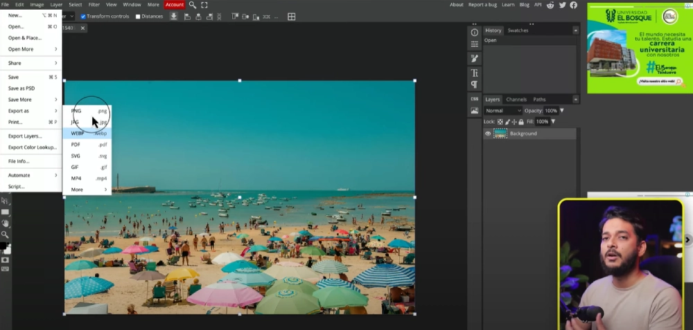Expand the Opacity slider arrow
This screenshot has width=693, height=330.
[562, 111]
